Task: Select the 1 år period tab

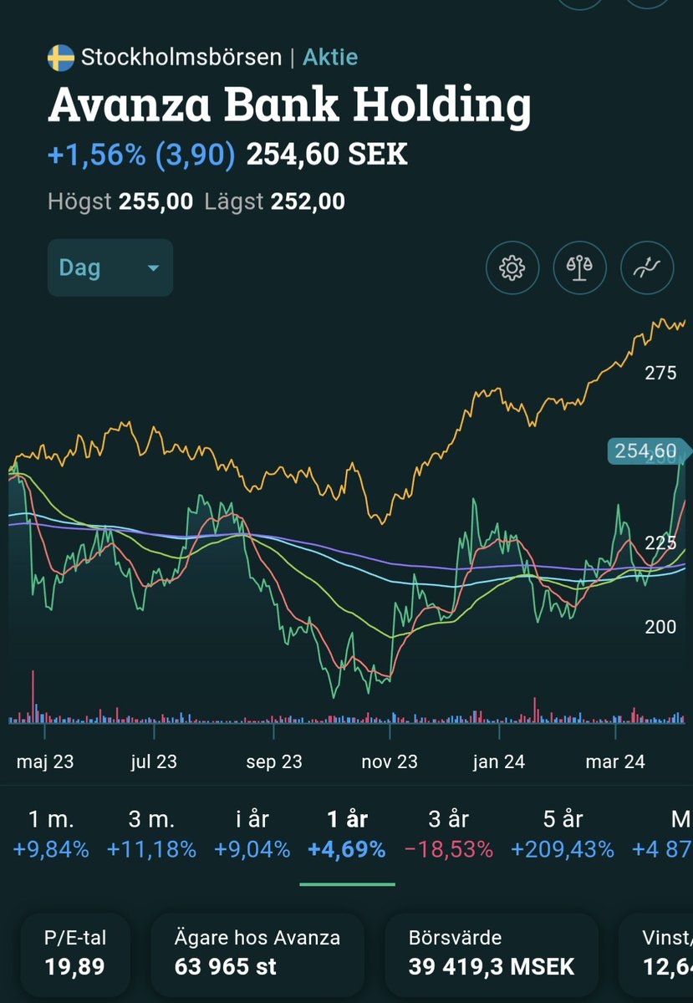Action: (347, 834)
